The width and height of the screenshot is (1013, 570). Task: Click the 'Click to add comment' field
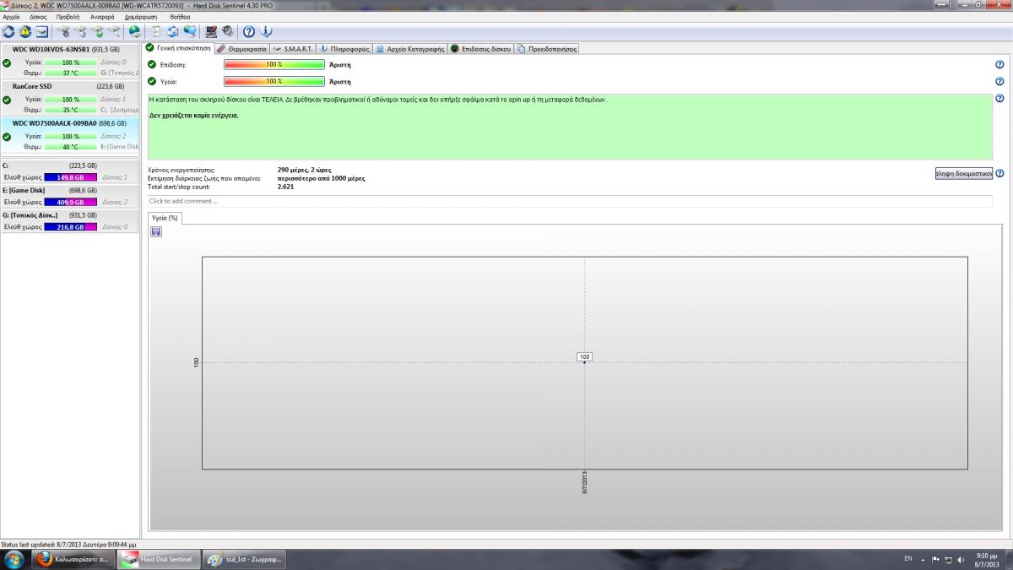click(570, 201)
